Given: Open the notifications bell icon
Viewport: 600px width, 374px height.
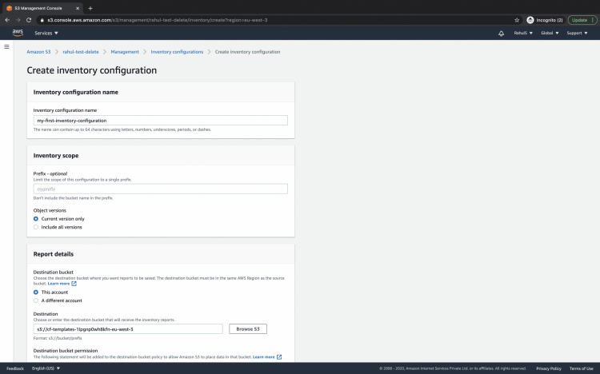Looking at the screenshot, I should pyautogui.click(x=501, y=34).
